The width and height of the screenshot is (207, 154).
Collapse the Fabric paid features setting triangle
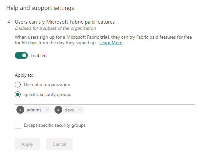(8, 22)
